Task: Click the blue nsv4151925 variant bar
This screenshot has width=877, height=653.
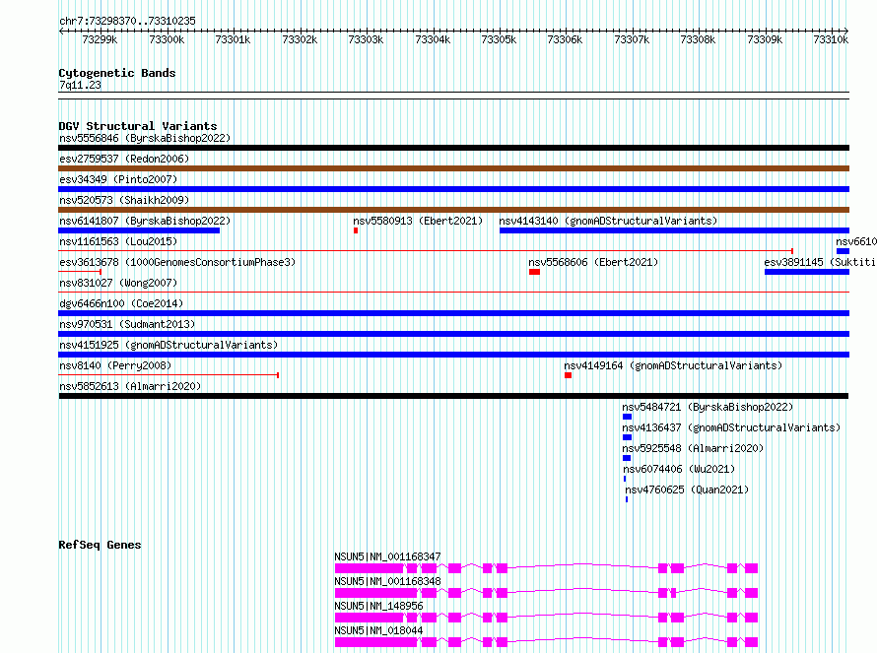Action: [453, 355]
